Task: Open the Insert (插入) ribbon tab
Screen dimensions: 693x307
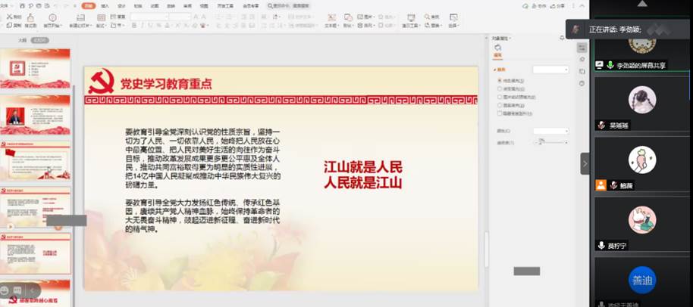Action: click(x=105, y=5)
